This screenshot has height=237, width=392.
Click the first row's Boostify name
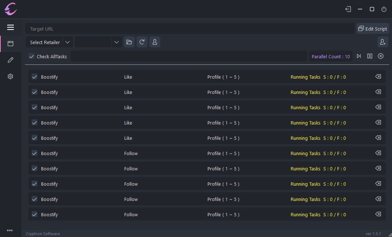tap(49, 77)
